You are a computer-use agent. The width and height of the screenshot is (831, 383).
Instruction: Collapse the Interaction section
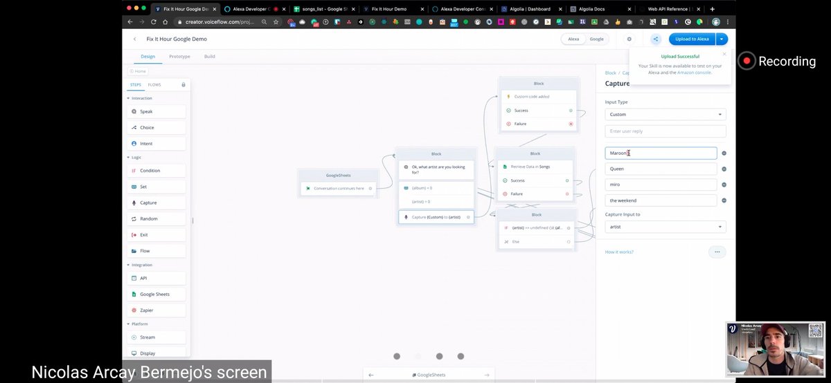[x=141, y=98]
